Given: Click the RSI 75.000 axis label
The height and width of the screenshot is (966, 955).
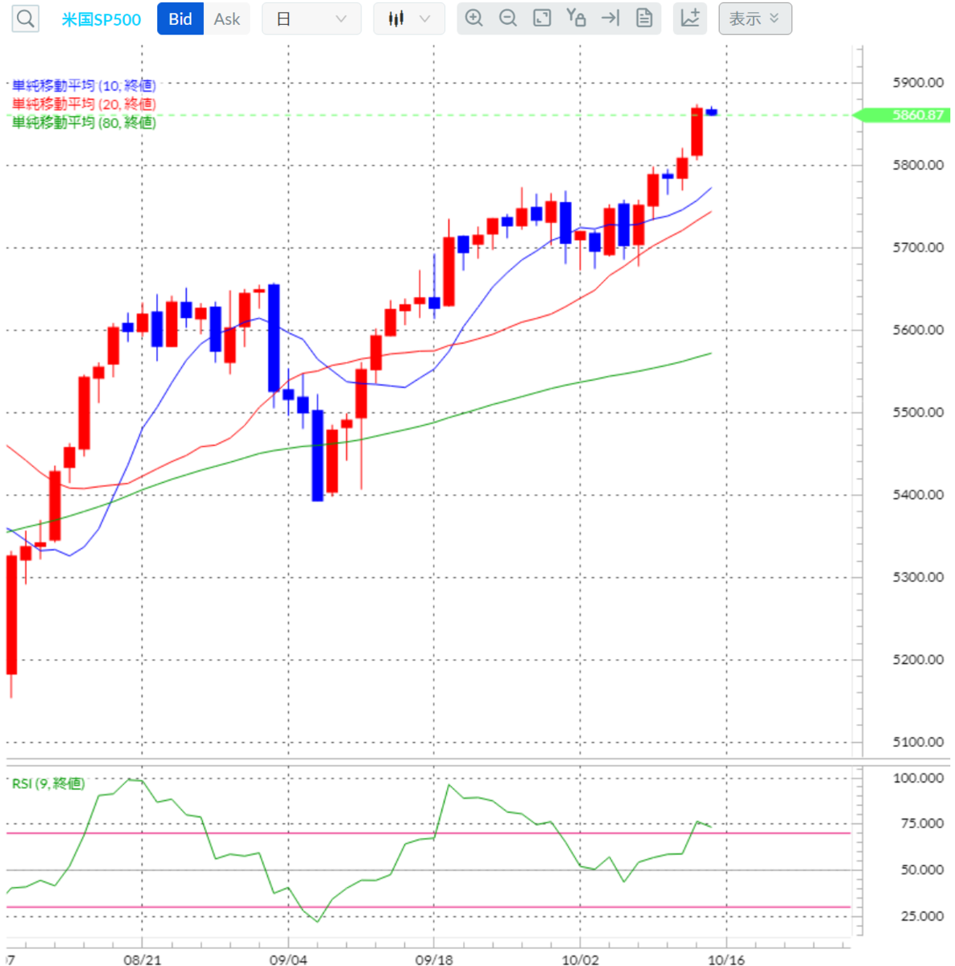Looking at the screenshot, I should (x=922, y=824).
